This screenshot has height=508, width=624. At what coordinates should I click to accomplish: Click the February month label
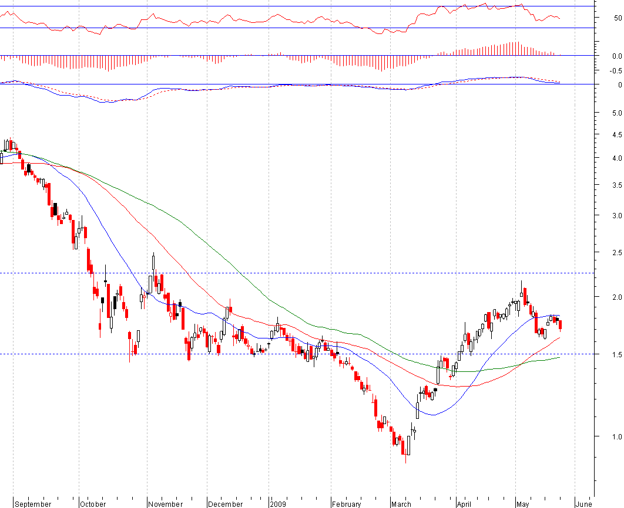[347, 504]
